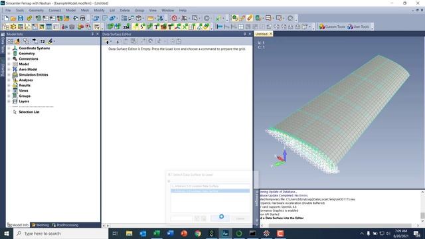The image size is (425, 239).
Task: Click the yellow ruler measure icon
Action: [151, 18]
